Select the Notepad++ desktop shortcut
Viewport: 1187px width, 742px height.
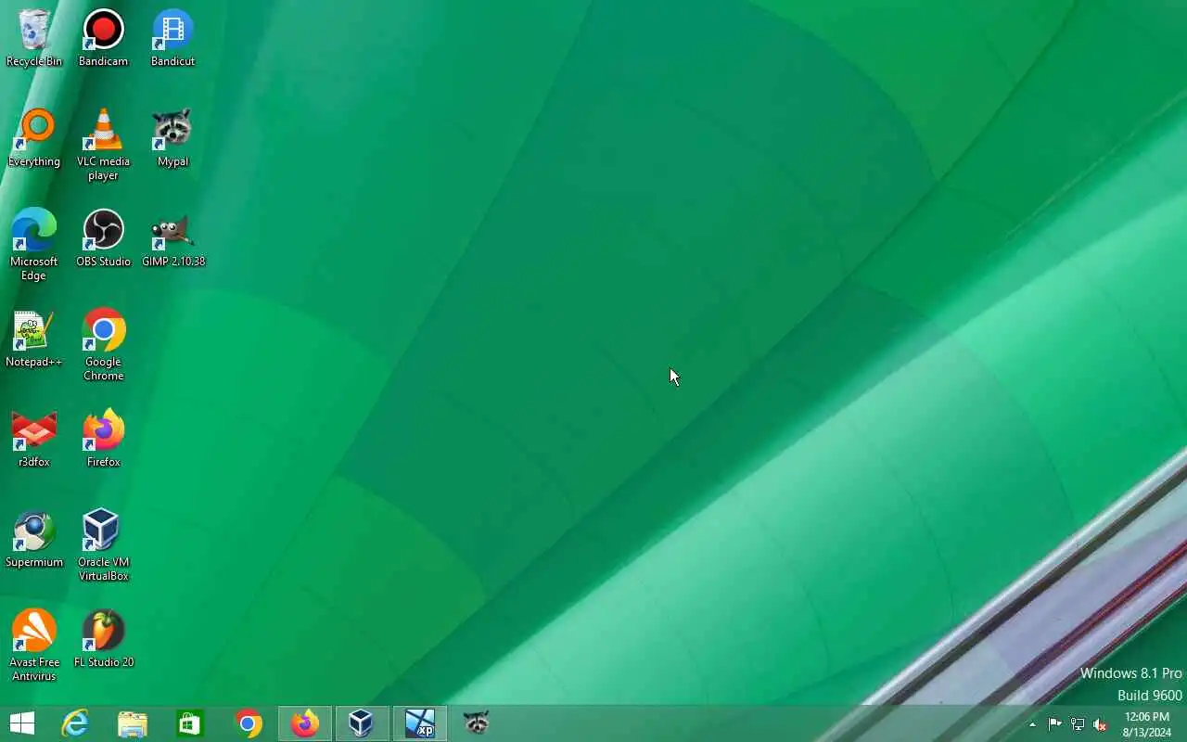pyautogui.click(x=34, y=339)
